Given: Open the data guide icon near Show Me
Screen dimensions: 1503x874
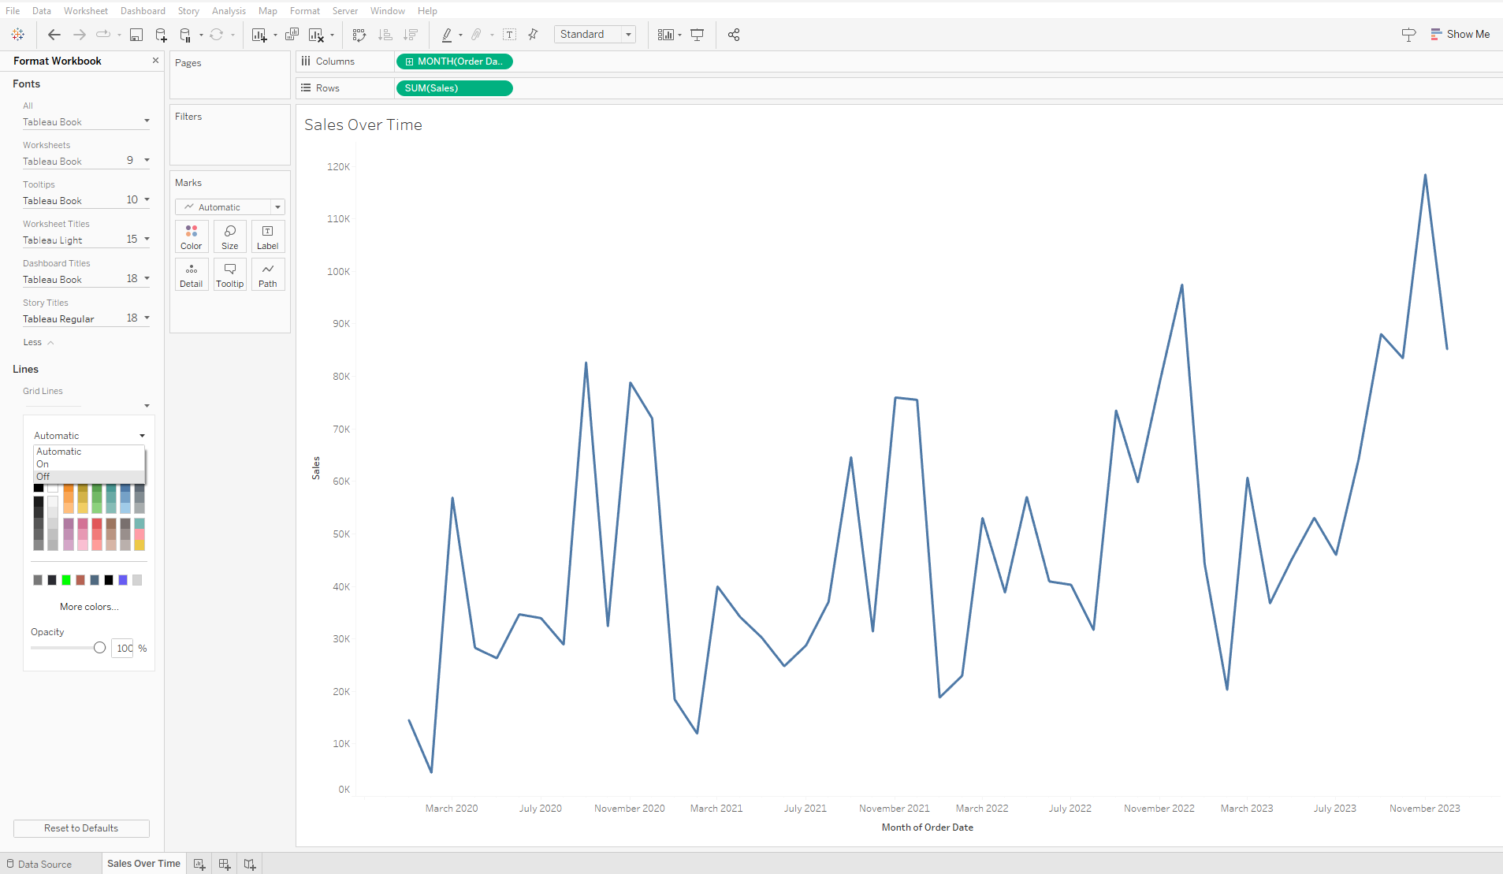Looking at the screenshot, I should point(1408,35).
